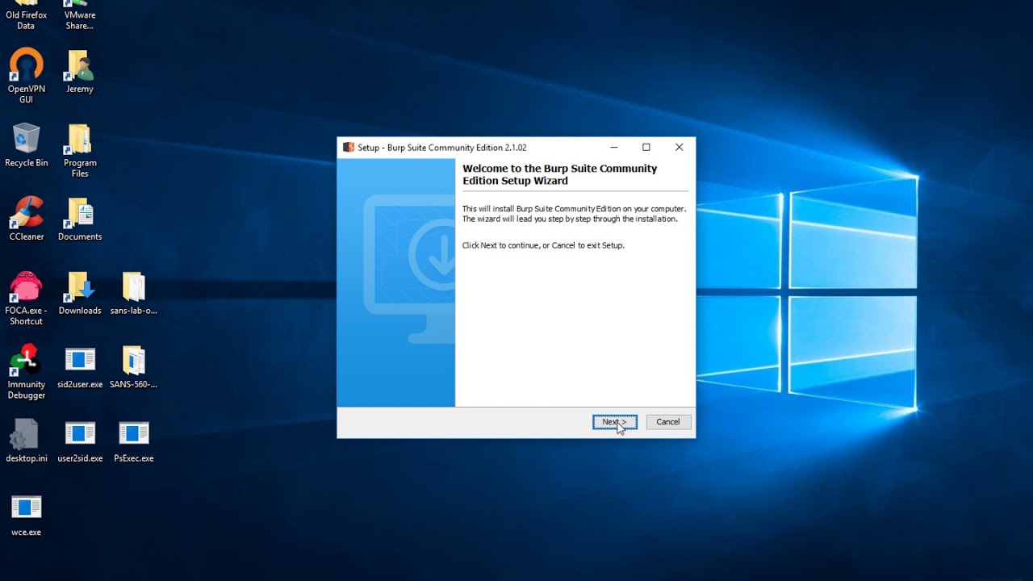Select the Program Files folder icon
The width and height of the screenshot is (1033, 581).
tap(80, 151)
